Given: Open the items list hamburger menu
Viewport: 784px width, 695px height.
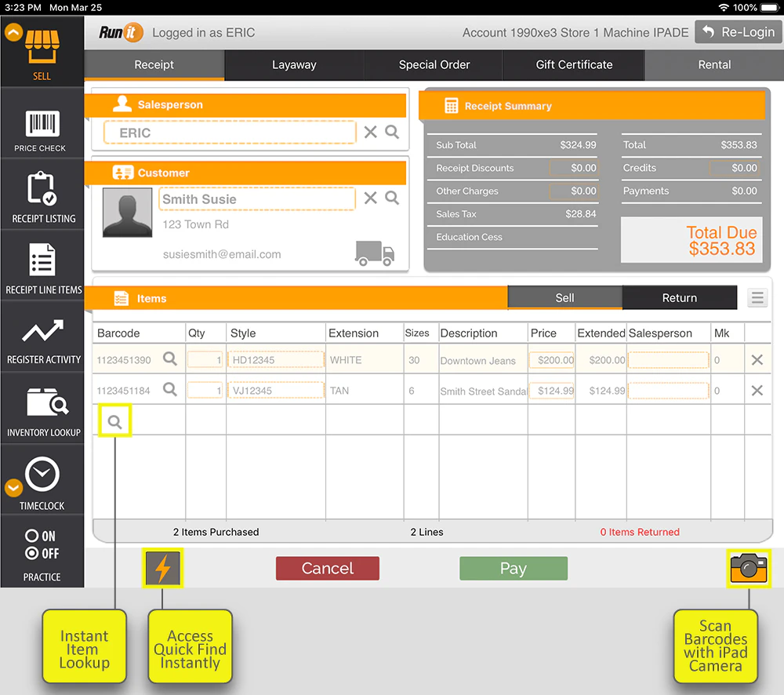Looking at the screenshot, I should (757, 297).
